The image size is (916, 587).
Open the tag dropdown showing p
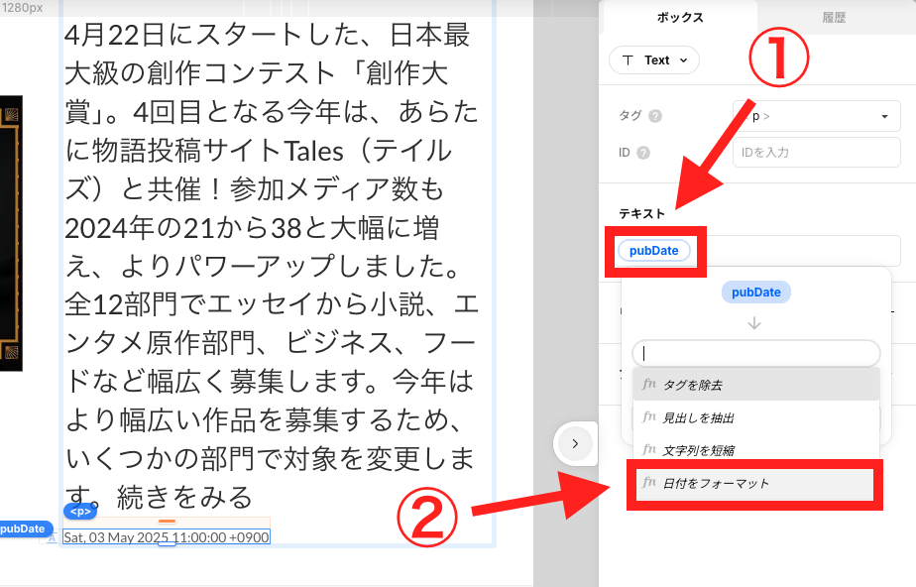(816, 116)
